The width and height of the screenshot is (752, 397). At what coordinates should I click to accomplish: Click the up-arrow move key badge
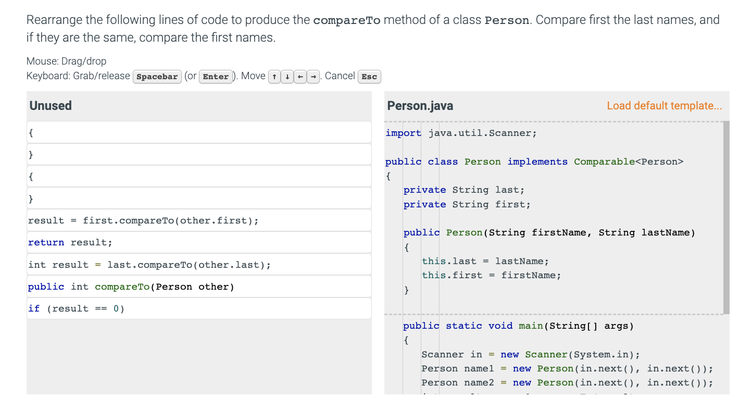pyautogui.click(x=274, y=76)
